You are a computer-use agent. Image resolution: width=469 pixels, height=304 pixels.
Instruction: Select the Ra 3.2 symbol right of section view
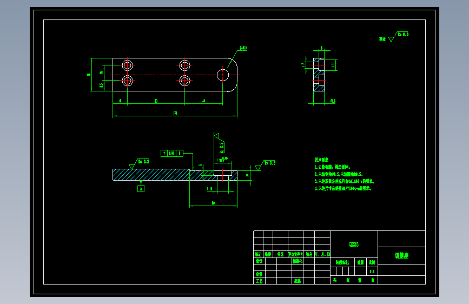pyautogui.click(x=265, y=165)
